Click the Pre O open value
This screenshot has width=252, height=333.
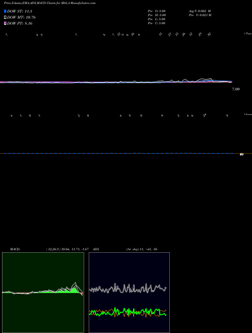pos(157,11)
